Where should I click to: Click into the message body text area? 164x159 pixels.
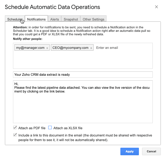coord(83,101)
